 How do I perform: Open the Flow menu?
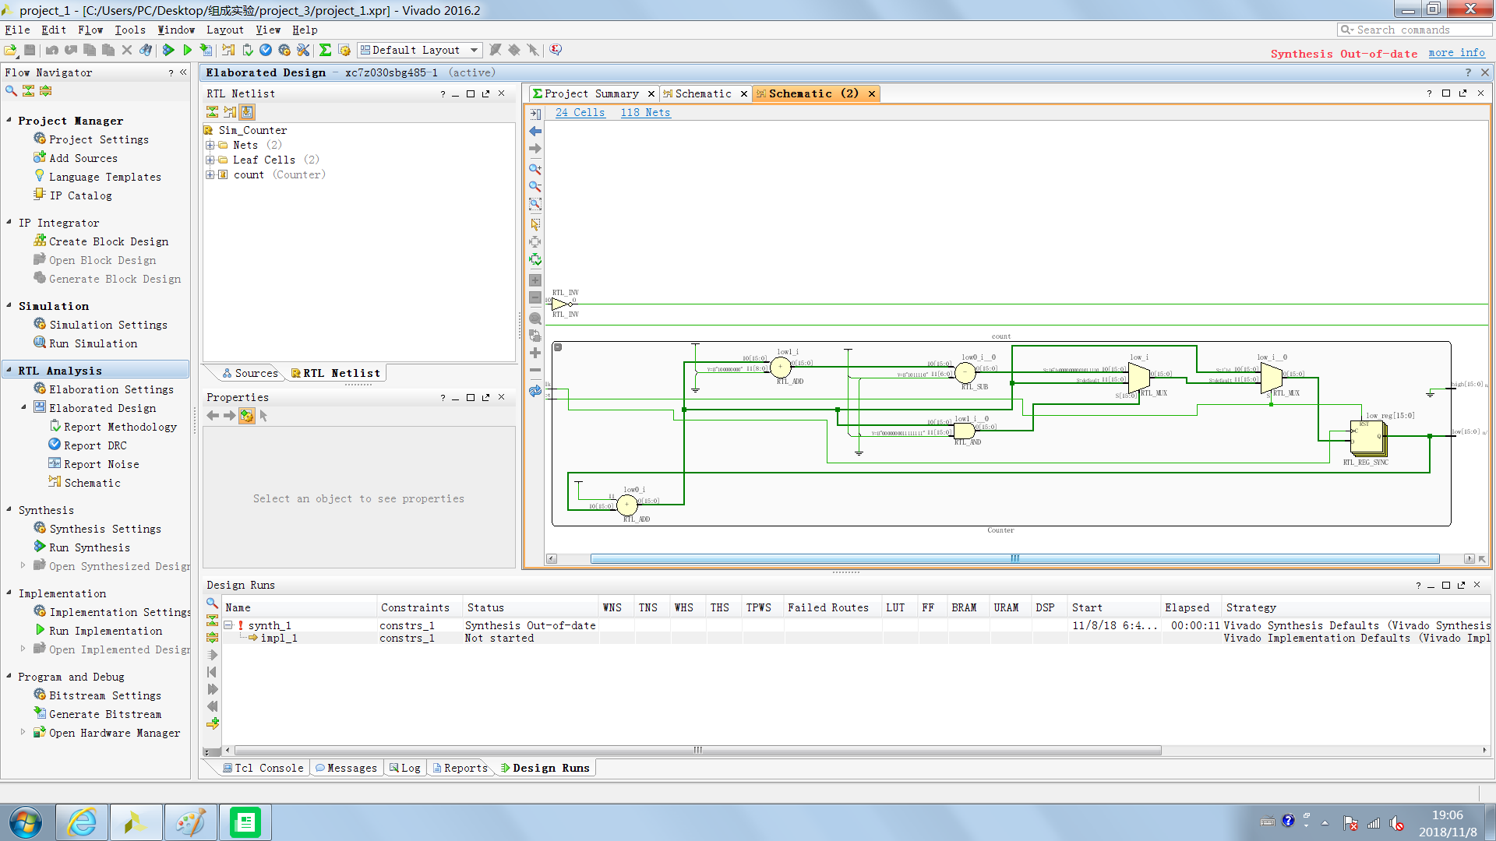point(90,30)
